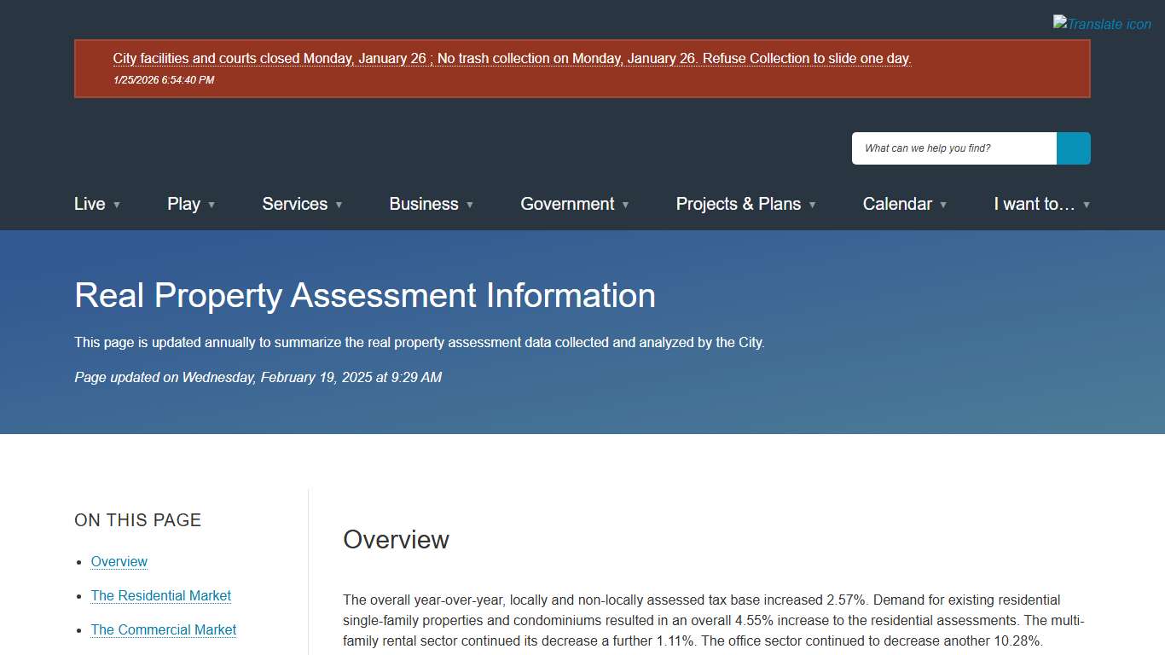Click The Residential Market link

coord(160,595)
